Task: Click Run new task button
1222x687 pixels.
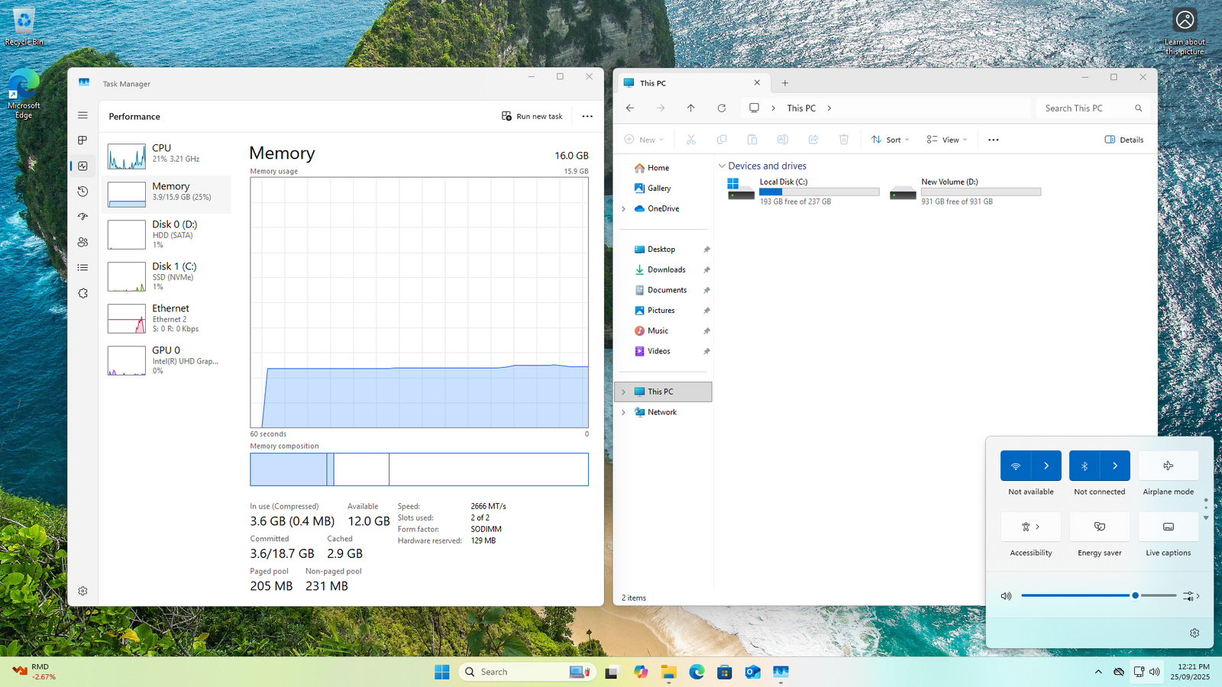Action: (532, 116)
